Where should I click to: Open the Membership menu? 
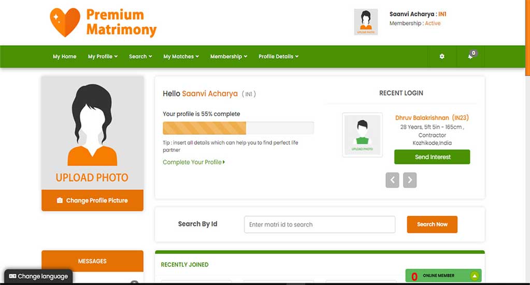pyautogui.click(x=229, y=56)
